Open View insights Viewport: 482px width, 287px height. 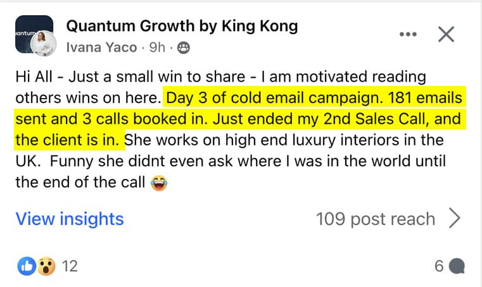point(70,219)
